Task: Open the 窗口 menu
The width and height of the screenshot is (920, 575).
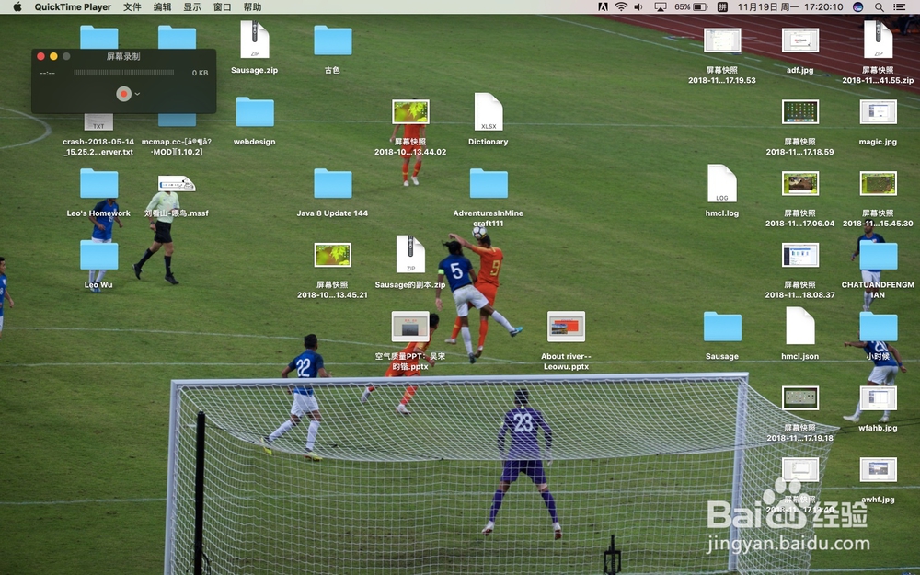Action: click(x=222, y=7)
